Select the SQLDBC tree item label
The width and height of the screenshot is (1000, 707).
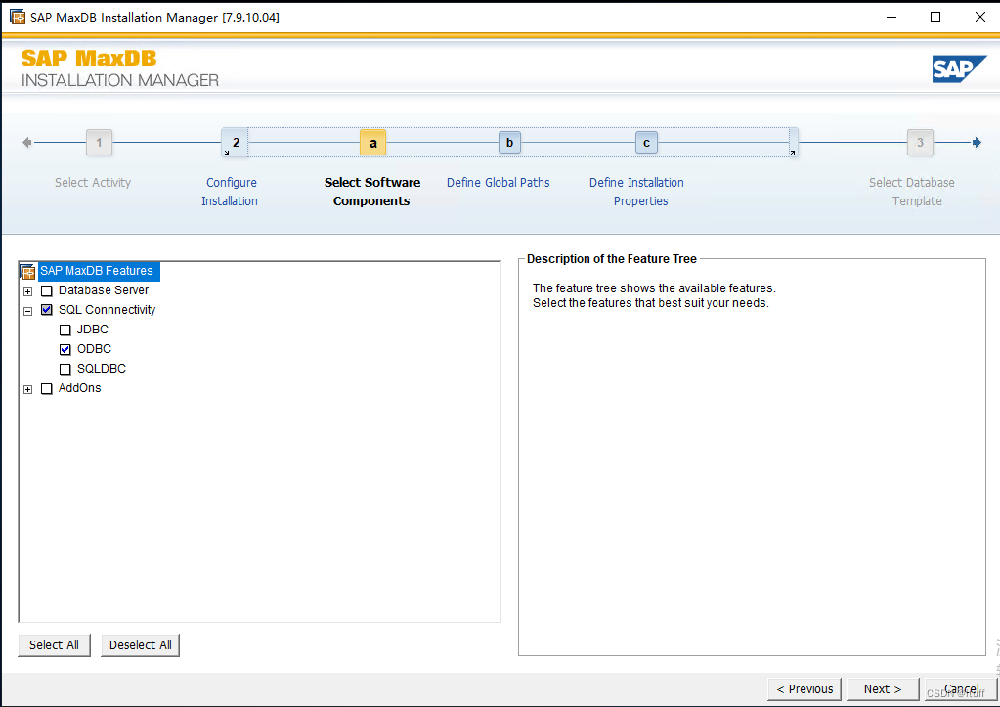pyautogui.click(x=100, y=369)
